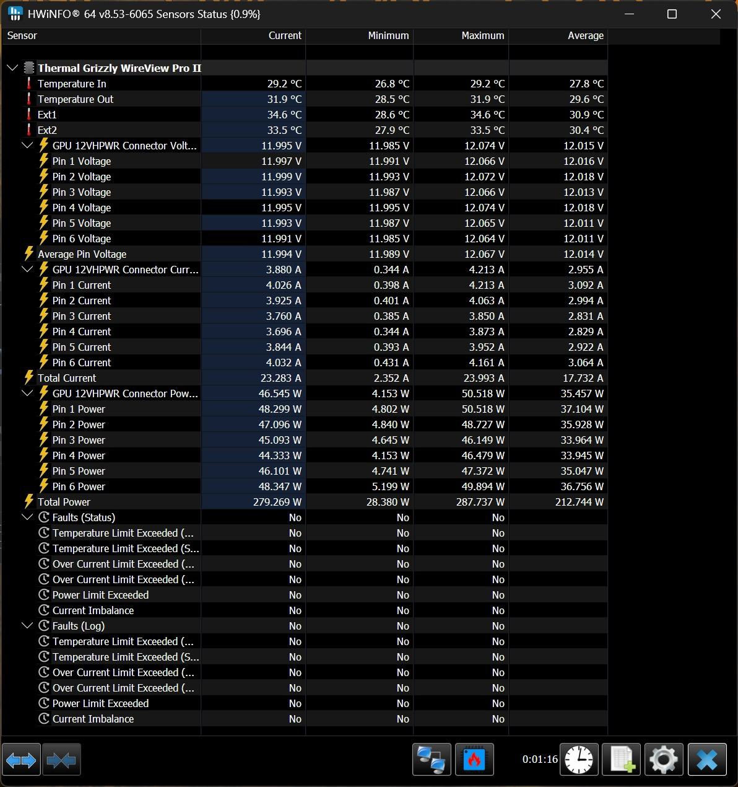Viewport: 738px width, 787px height.
Task: Open the network remote monitoring icon
Action: [x=432, y=759]
